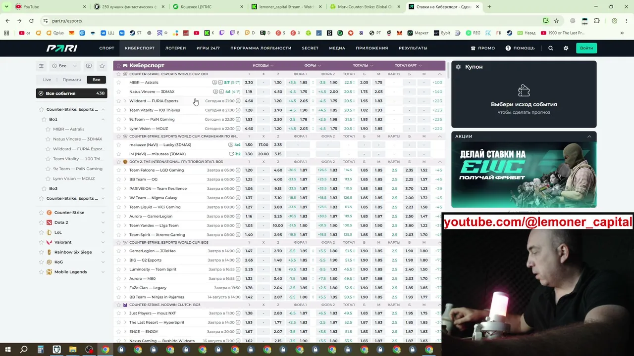The image size is (634, 356).
Task: Expand Counter-Strike category in sidebar
Action: pos(103,213)
